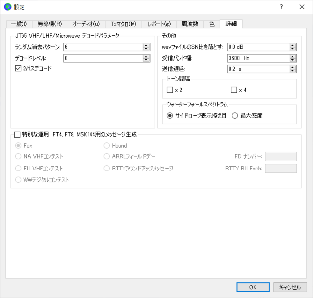Increase 送信遅延 with up arrow
The image size is (313, 298).
292,67
